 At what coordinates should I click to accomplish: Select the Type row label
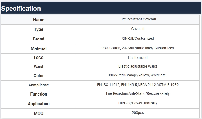point(39,30)
